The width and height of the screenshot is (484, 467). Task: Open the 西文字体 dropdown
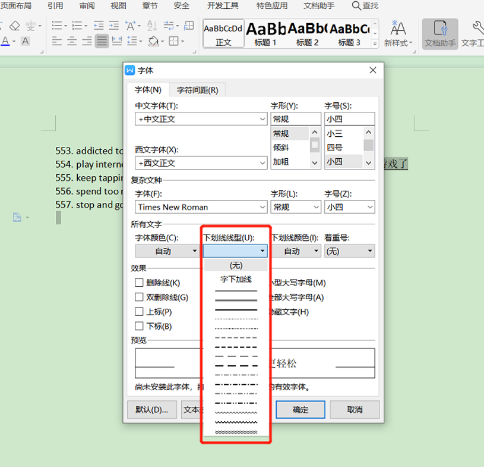coord(201,162)
